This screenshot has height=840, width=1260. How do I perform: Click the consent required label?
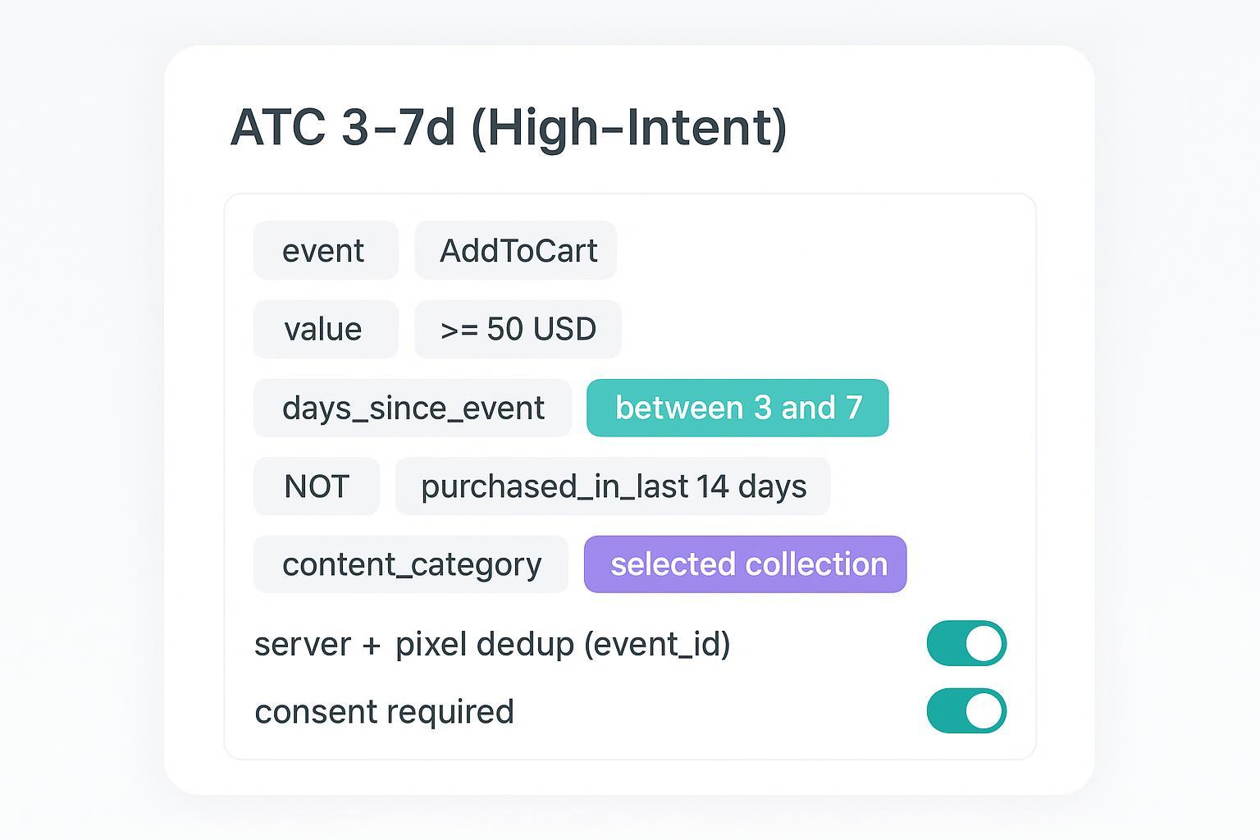384,711
